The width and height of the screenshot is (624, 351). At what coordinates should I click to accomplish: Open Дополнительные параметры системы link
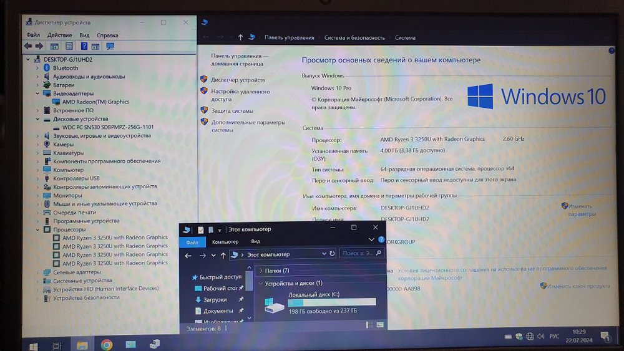click(248, 126)
